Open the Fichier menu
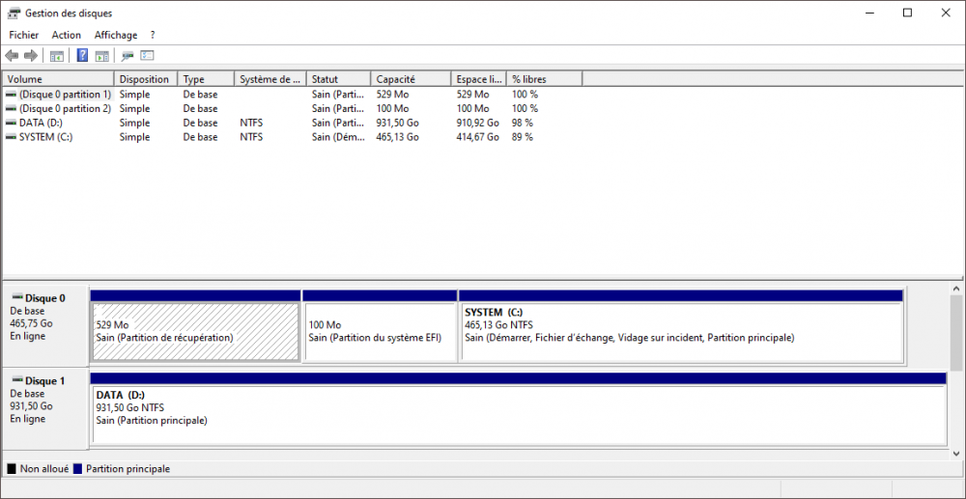The width and height of the screenshot is (966, 499). 23,35
